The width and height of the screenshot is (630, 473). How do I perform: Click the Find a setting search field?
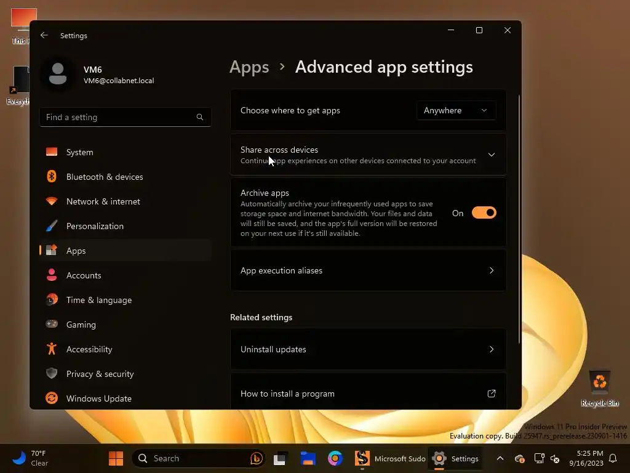[126, 117]
